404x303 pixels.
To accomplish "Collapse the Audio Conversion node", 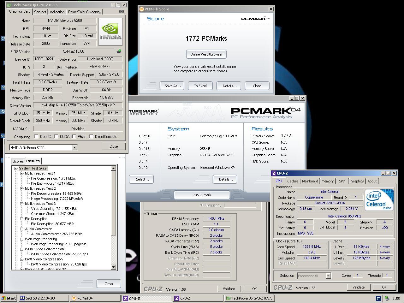I will pos(21,229).
